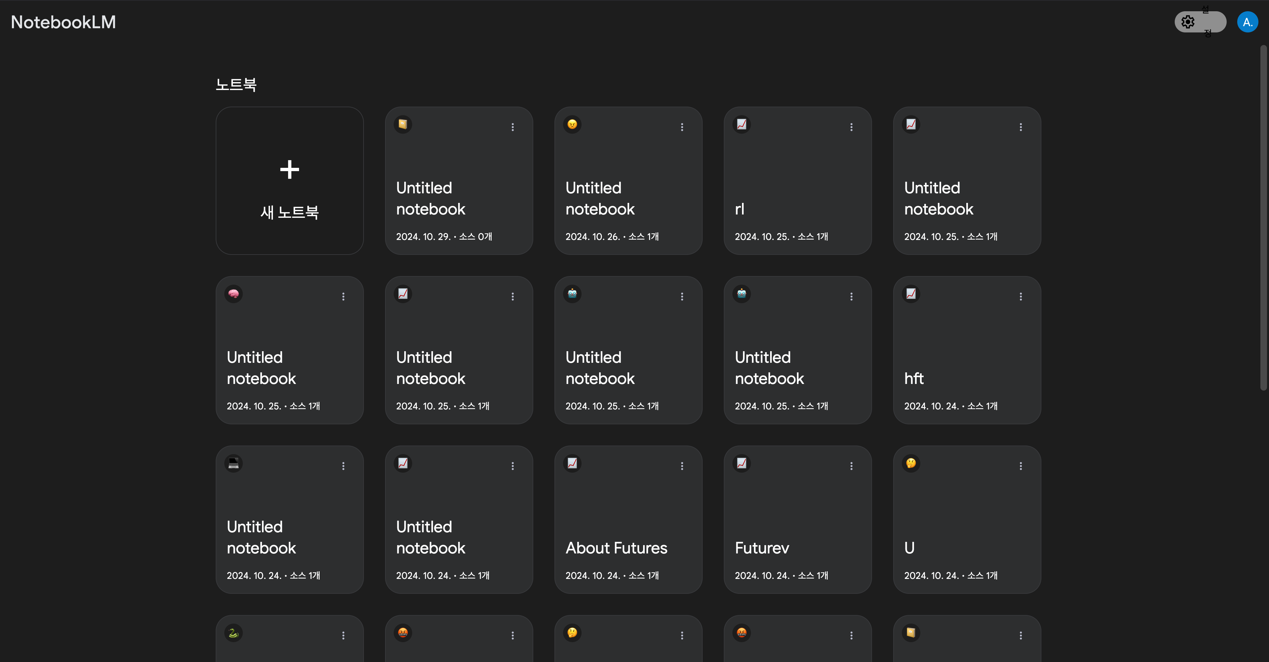Open the Futurev notebook title
The height and width of the screenshot is (662, 1269).
click(x=762, y=548)
